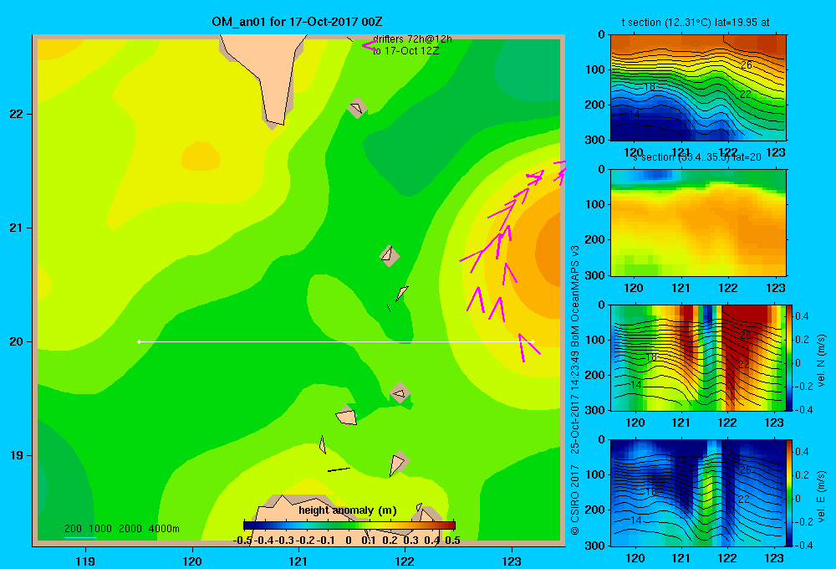
Task: Click the "0.4" tick on vel. N scale
Action: pyautogui.click(x=802, y=316)
